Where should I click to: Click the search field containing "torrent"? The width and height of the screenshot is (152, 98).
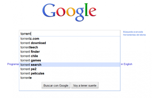pyautogui.click(x=69, y=33)
